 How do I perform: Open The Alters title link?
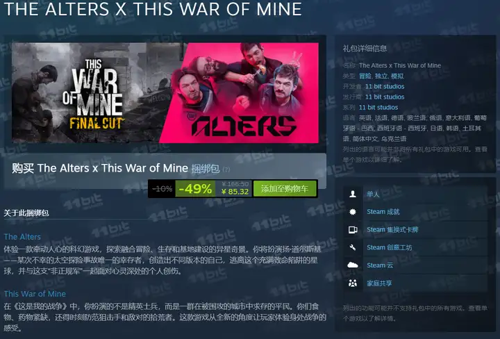22,237
